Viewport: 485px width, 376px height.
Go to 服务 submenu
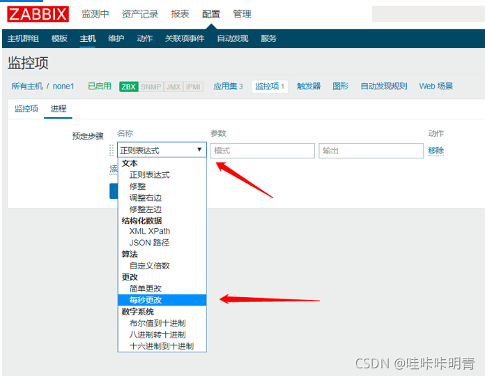pos(268,38)
